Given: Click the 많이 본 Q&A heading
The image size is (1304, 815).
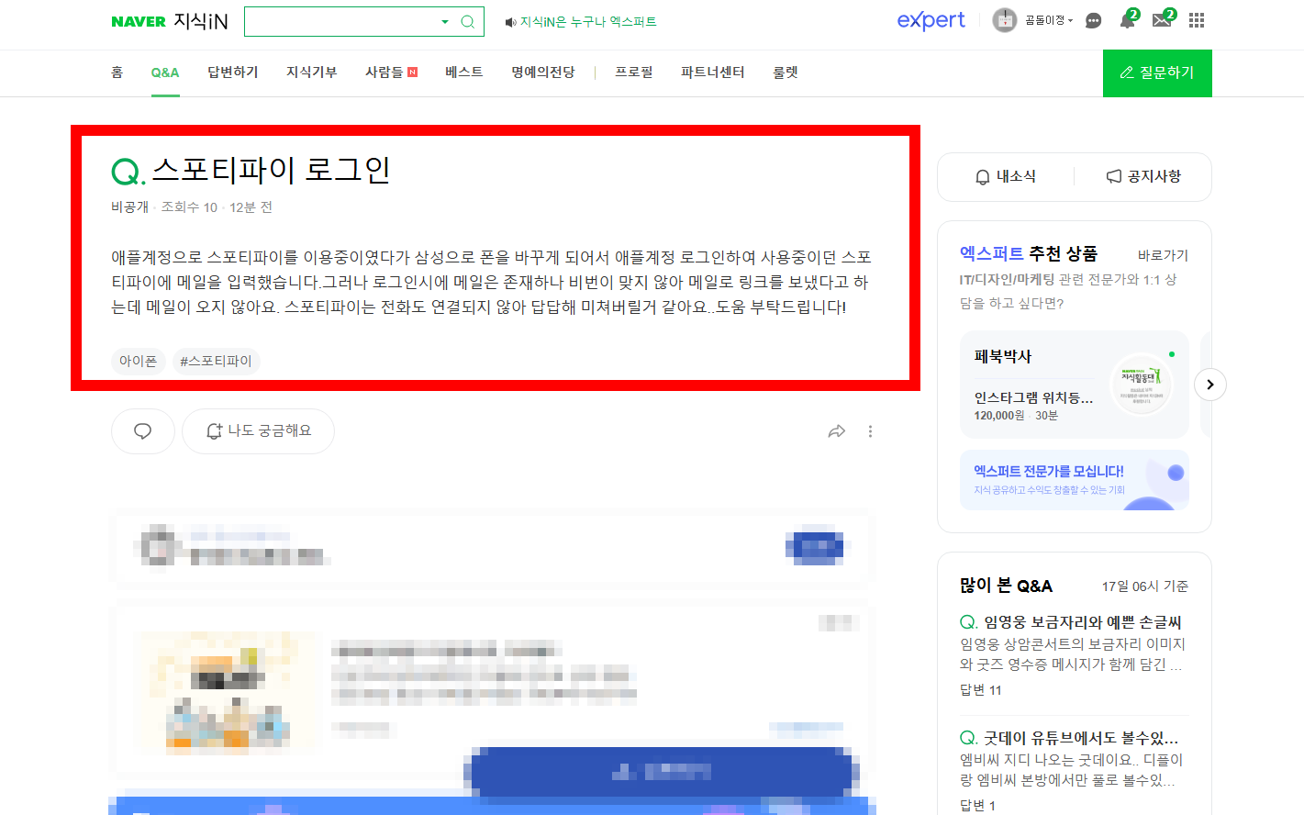Looking at the screenshot, I should pos(1007,586).
